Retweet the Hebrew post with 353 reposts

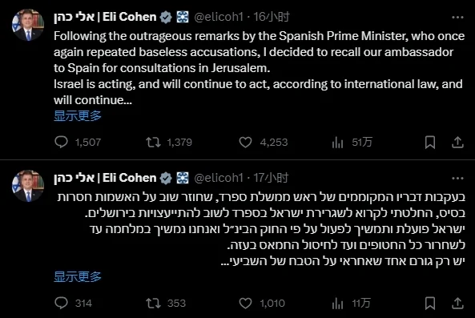click(153, 303)
